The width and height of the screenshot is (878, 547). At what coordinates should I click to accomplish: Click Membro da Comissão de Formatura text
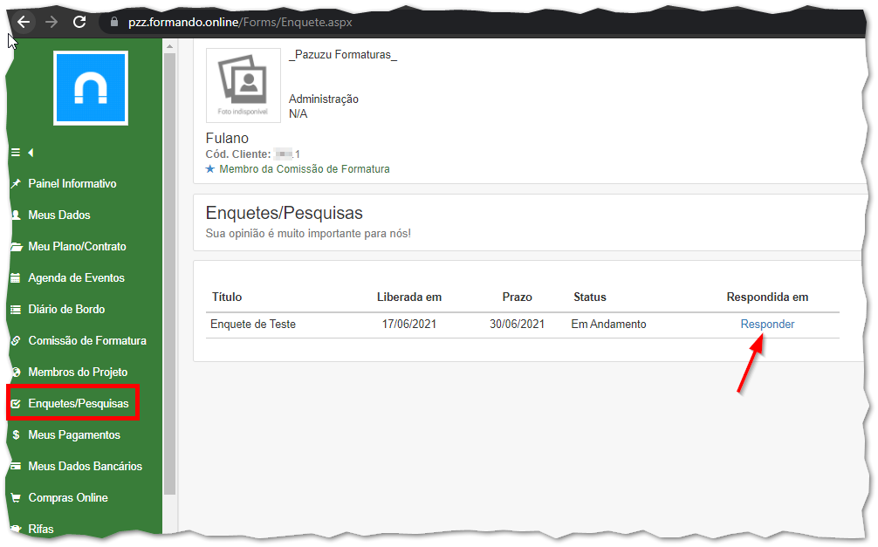pyautogui.click(x=304, y=169)
